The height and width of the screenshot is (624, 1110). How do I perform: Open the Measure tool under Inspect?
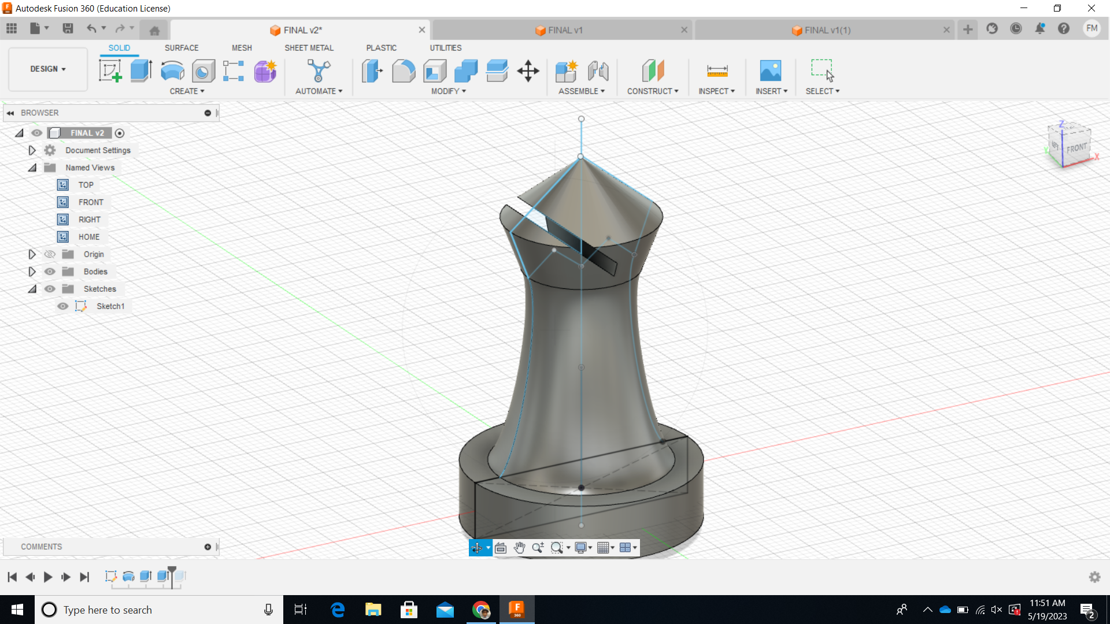tap(716, 70)
